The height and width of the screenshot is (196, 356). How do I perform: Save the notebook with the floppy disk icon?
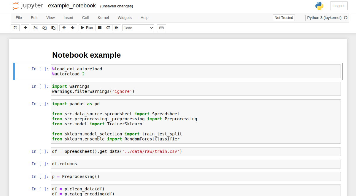pos(15,28)
